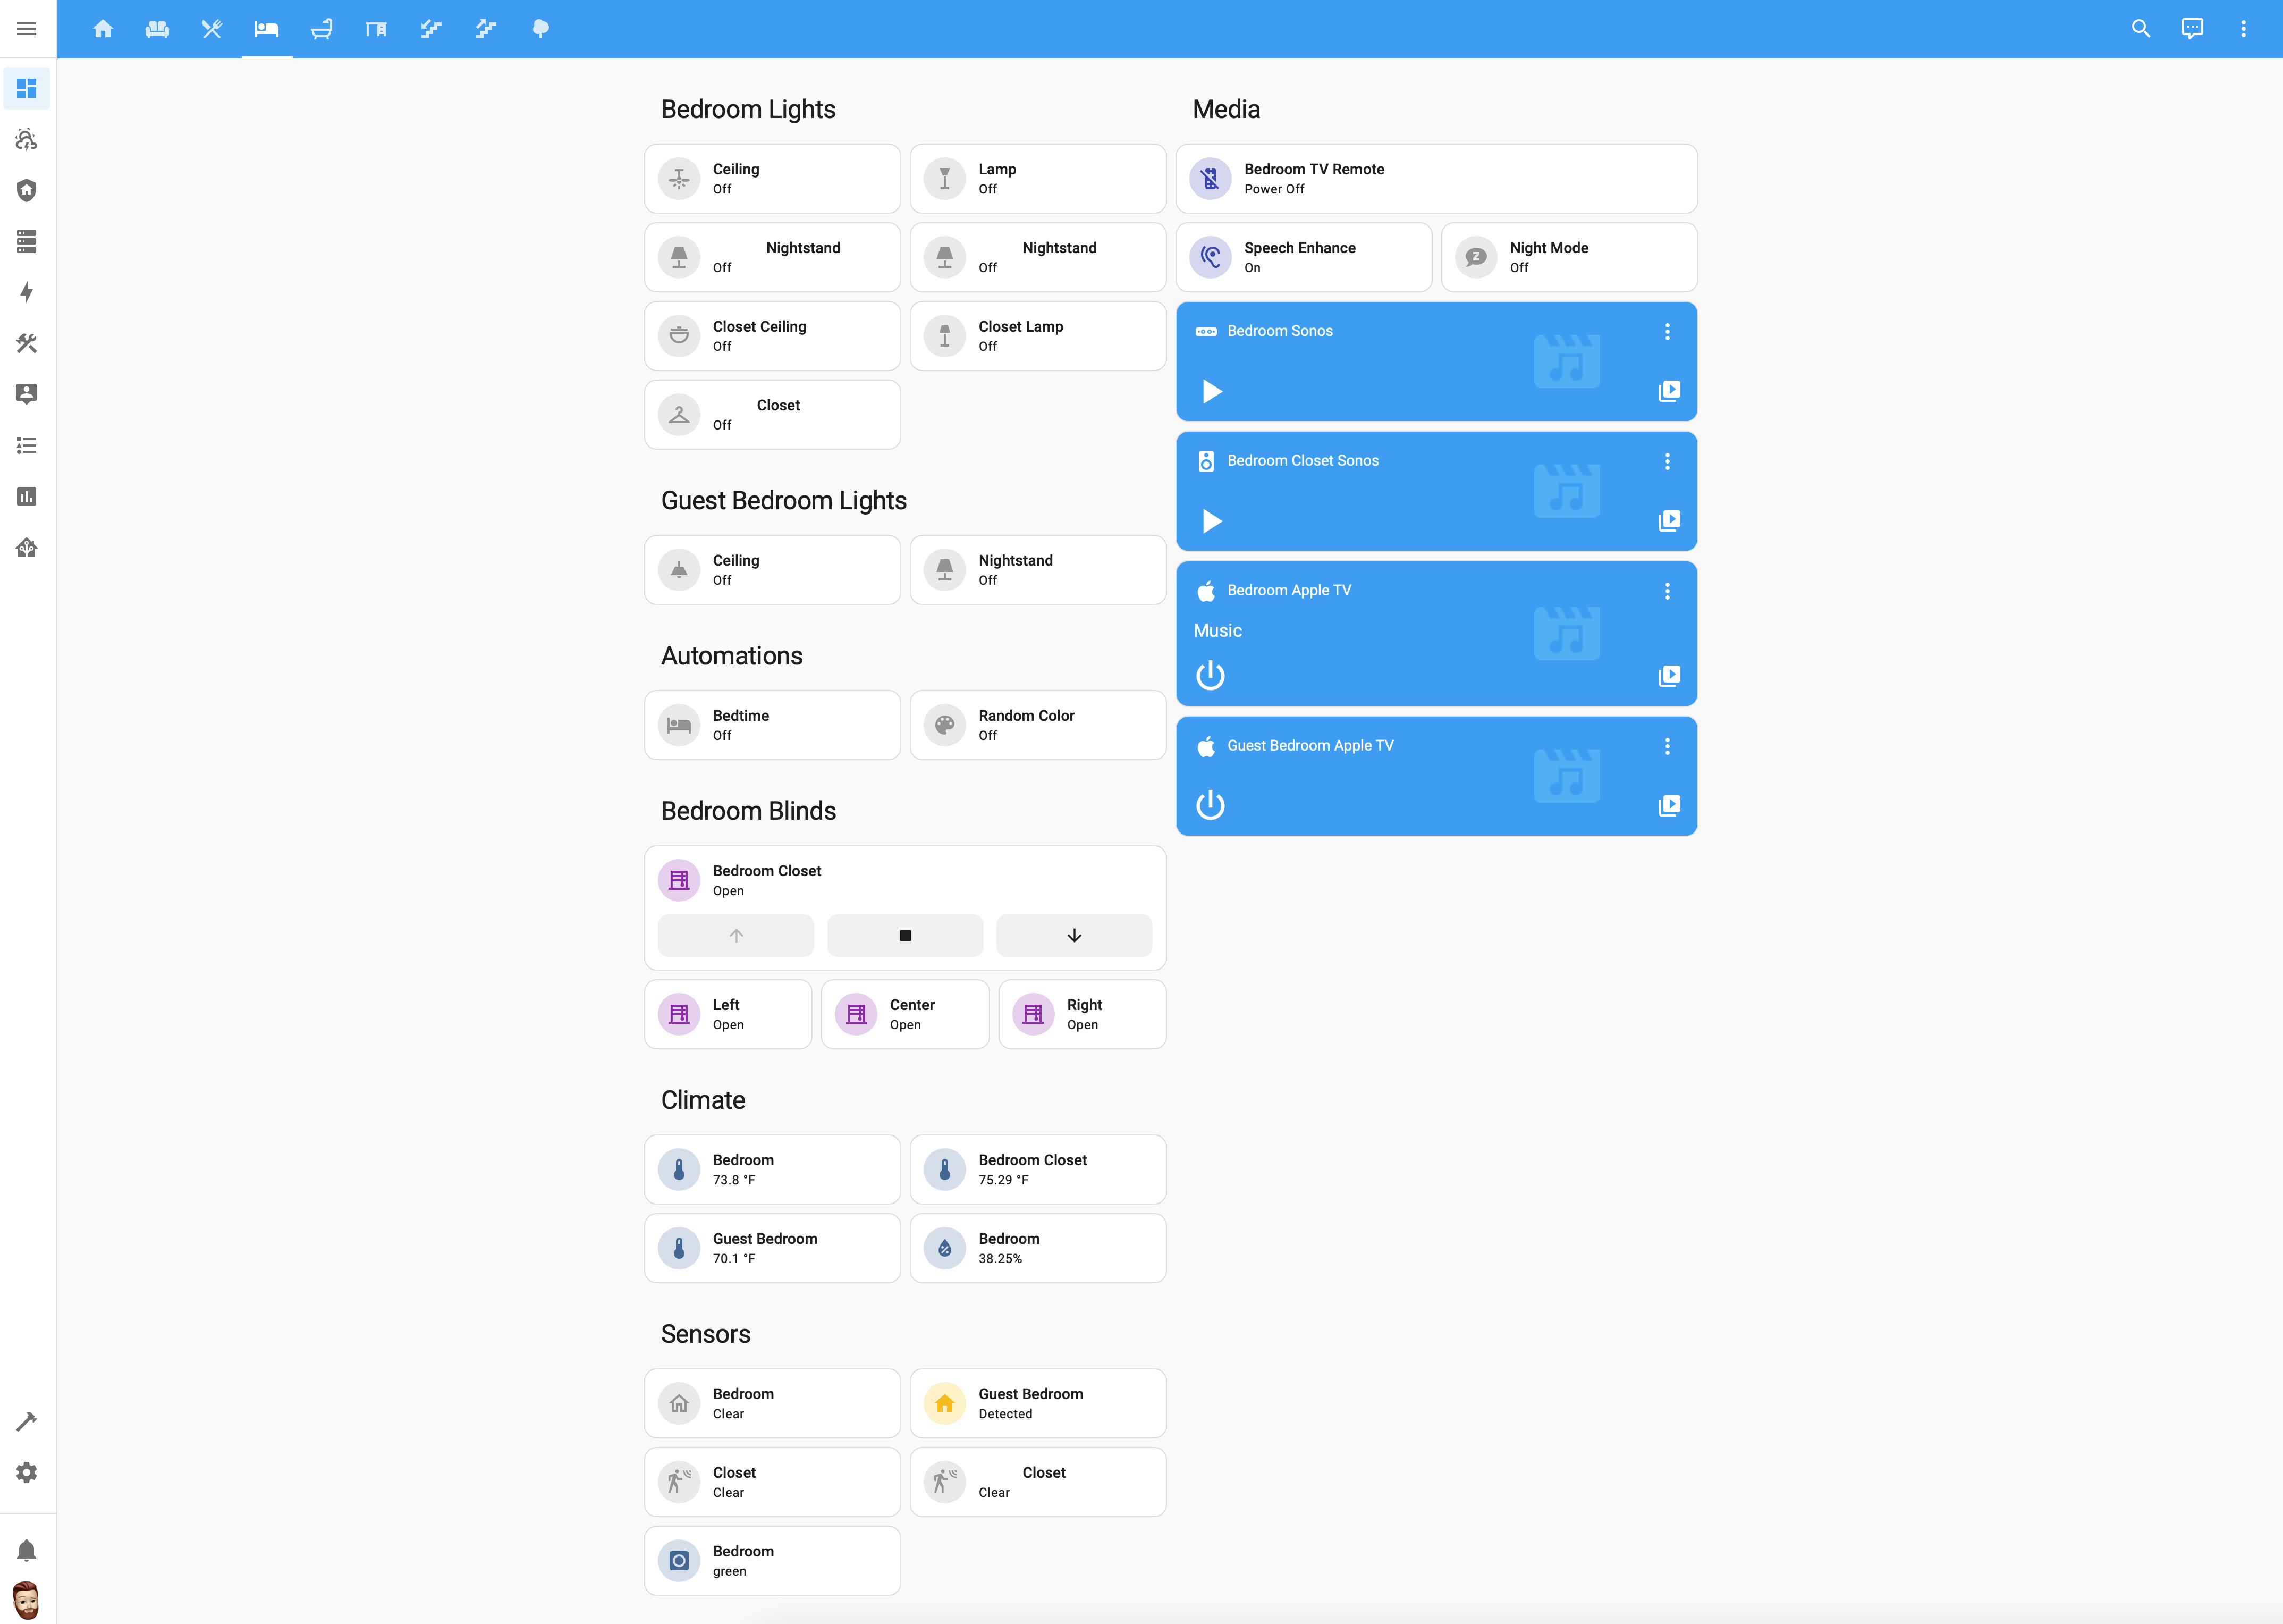Open Notifications bell in sidebar
Viewport: 2283px width, 1624px height.
click(x=27, y=1550)
